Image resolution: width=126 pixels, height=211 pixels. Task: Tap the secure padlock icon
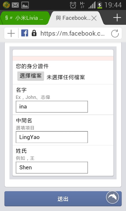pos(34,33)
